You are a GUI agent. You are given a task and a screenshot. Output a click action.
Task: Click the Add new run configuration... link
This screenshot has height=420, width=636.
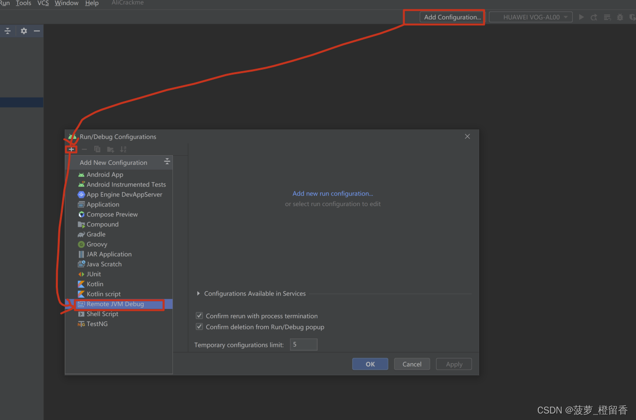333,194
